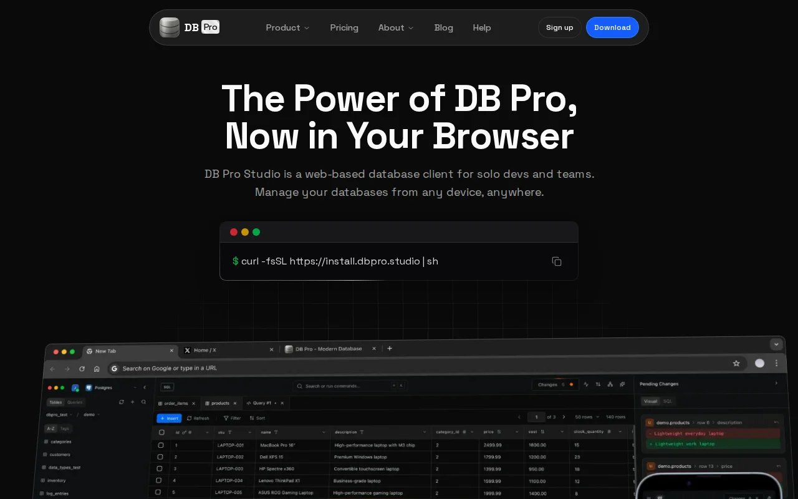Open the activity monitor icon beside Changes
798x499 pixels.
point(586,384)
